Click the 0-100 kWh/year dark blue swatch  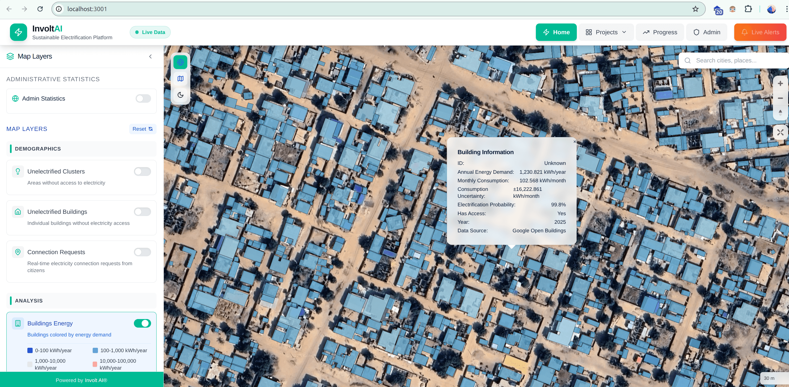(30, 350)
